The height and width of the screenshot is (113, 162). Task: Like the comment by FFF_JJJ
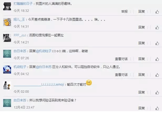tap(157, 43)
